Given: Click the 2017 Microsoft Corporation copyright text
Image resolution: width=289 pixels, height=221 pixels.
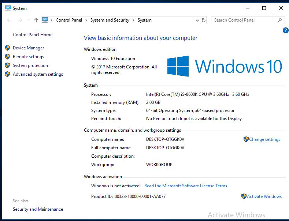Looking at the screenshot, I should (x=124, y=70).
